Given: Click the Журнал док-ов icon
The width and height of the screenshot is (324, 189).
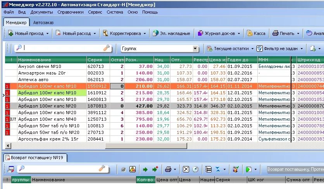Looking at the screenshot, I should coord(200,33).
